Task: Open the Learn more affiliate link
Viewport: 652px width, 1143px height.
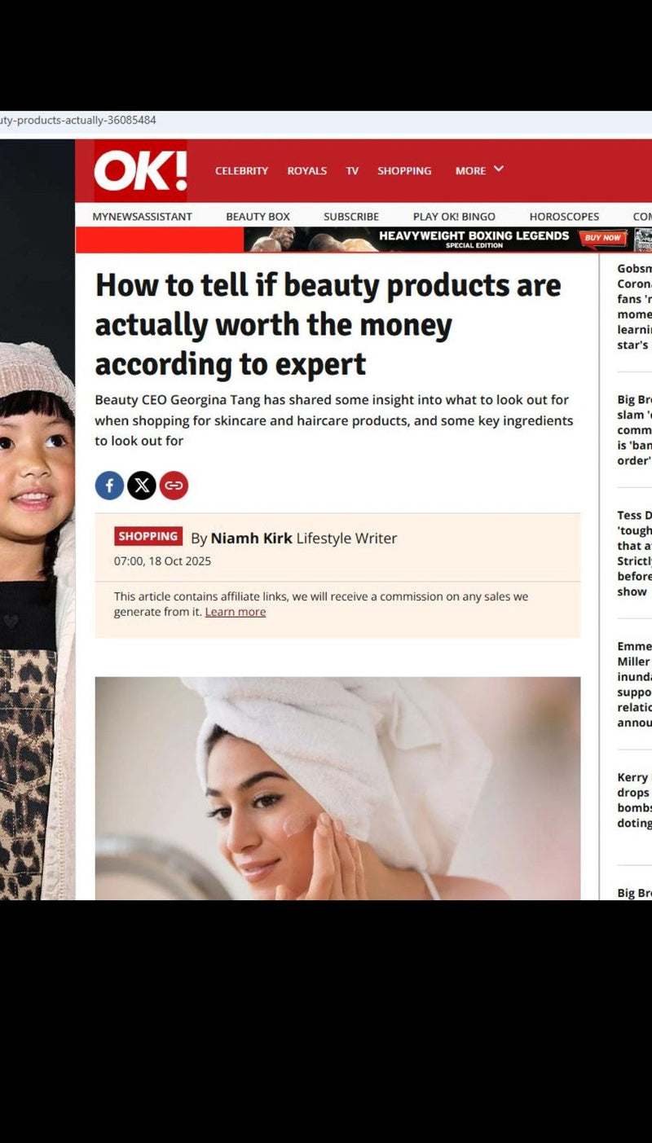Action: tap(236, 612)
